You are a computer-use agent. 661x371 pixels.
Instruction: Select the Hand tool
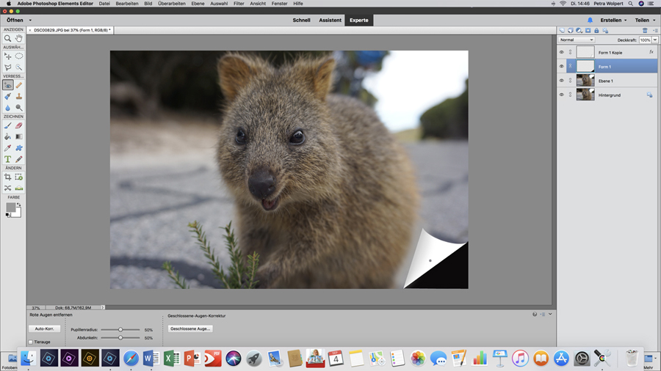(x=19, y=38)
